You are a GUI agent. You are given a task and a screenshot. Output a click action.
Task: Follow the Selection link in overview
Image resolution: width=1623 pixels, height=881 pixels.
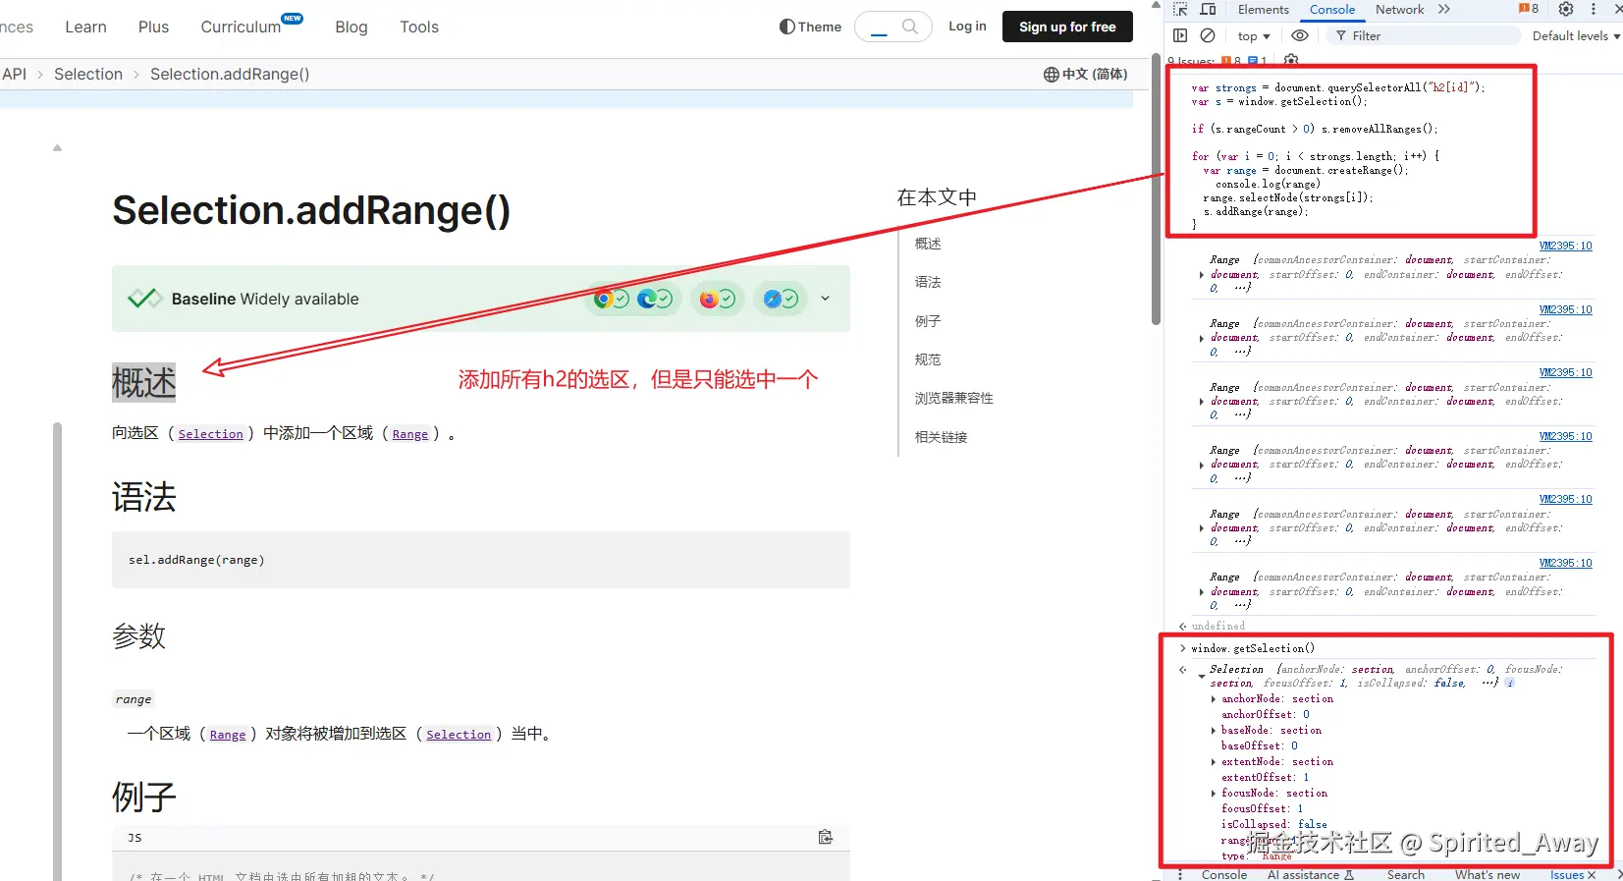click(x=210, y=434)
